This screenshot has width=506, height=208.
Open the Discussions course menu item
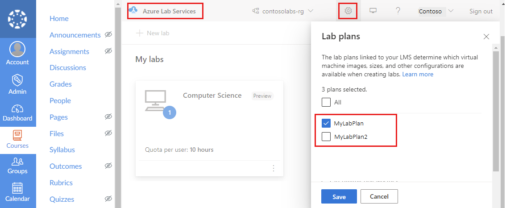(68, 67)
